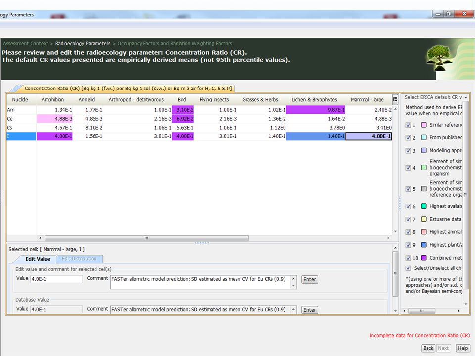Select the I nuclide row

tap(21, 136)
